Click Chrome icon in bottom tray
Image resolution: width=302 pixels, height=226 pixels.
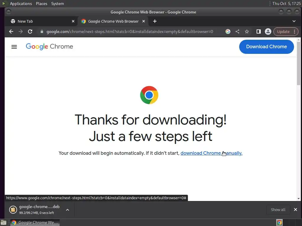279,222
